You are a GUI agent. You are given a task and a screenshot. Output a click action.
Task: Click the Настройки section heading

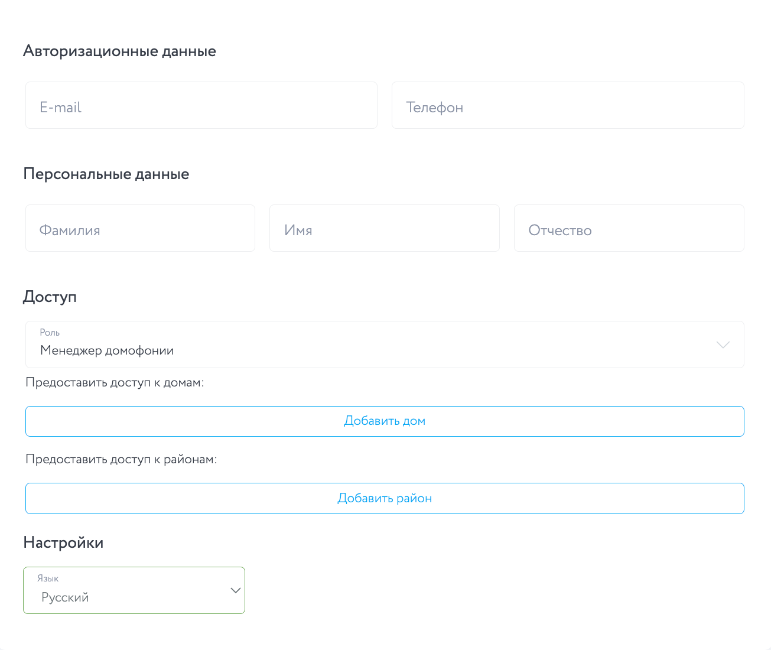(x=63, y=542)
